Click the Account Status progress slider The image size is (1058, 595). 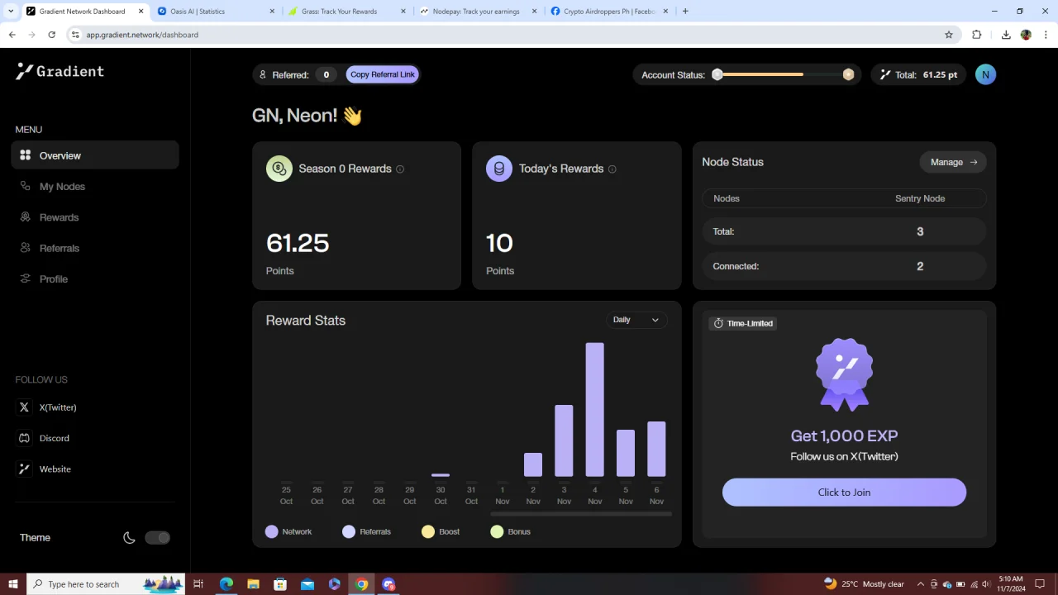tap(783, 74)
